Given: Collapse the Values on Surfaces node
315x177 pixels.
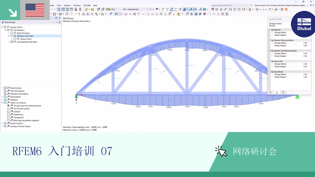Looking at the screenshot, I should tap(2, 103).
